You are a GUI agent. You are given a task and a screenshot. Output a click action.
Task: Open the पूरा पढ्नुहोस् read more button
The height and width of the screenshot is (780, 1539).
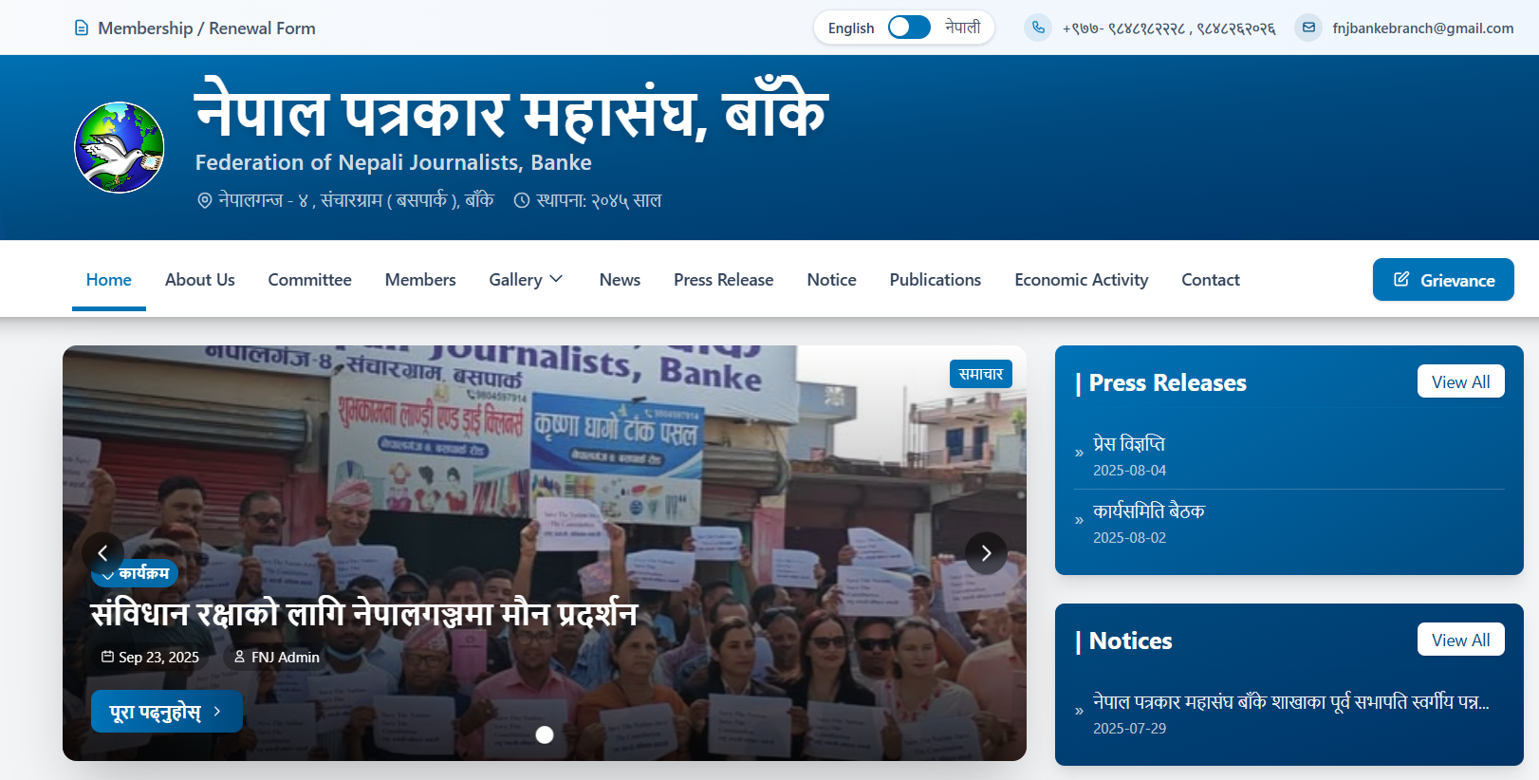point(167,712)
